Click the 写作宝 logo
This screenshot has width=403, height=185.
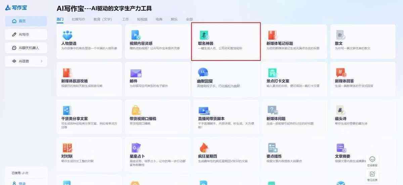tap(16, 7)
